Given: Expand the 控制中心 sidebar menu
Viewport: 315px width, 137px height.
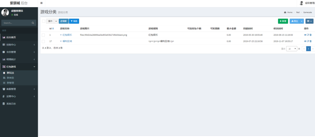Looking at the screenshot, I should coord(19,45).
